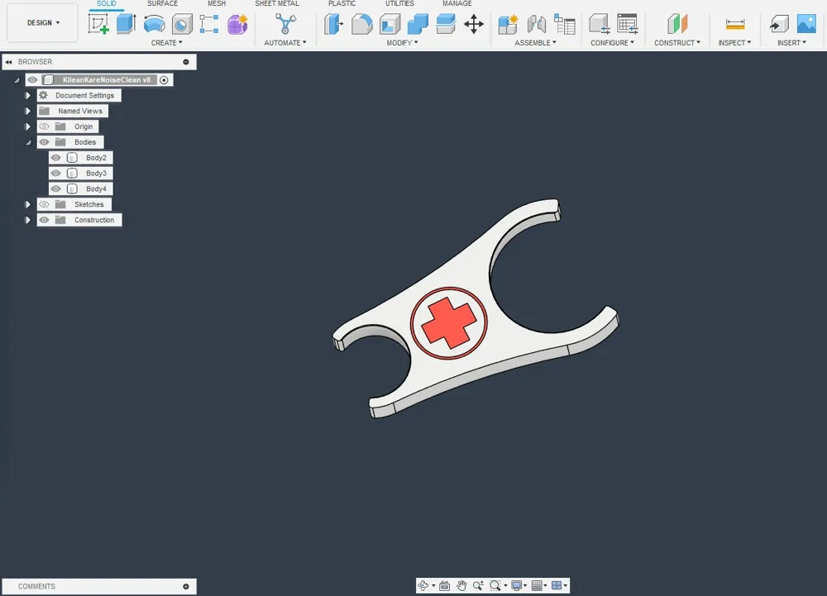Select the Shell tool

click(390, 24)
